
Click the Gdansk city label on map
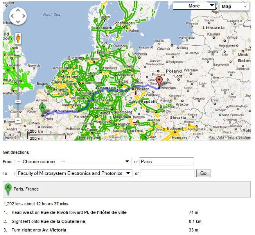click(x=163, y=49)
